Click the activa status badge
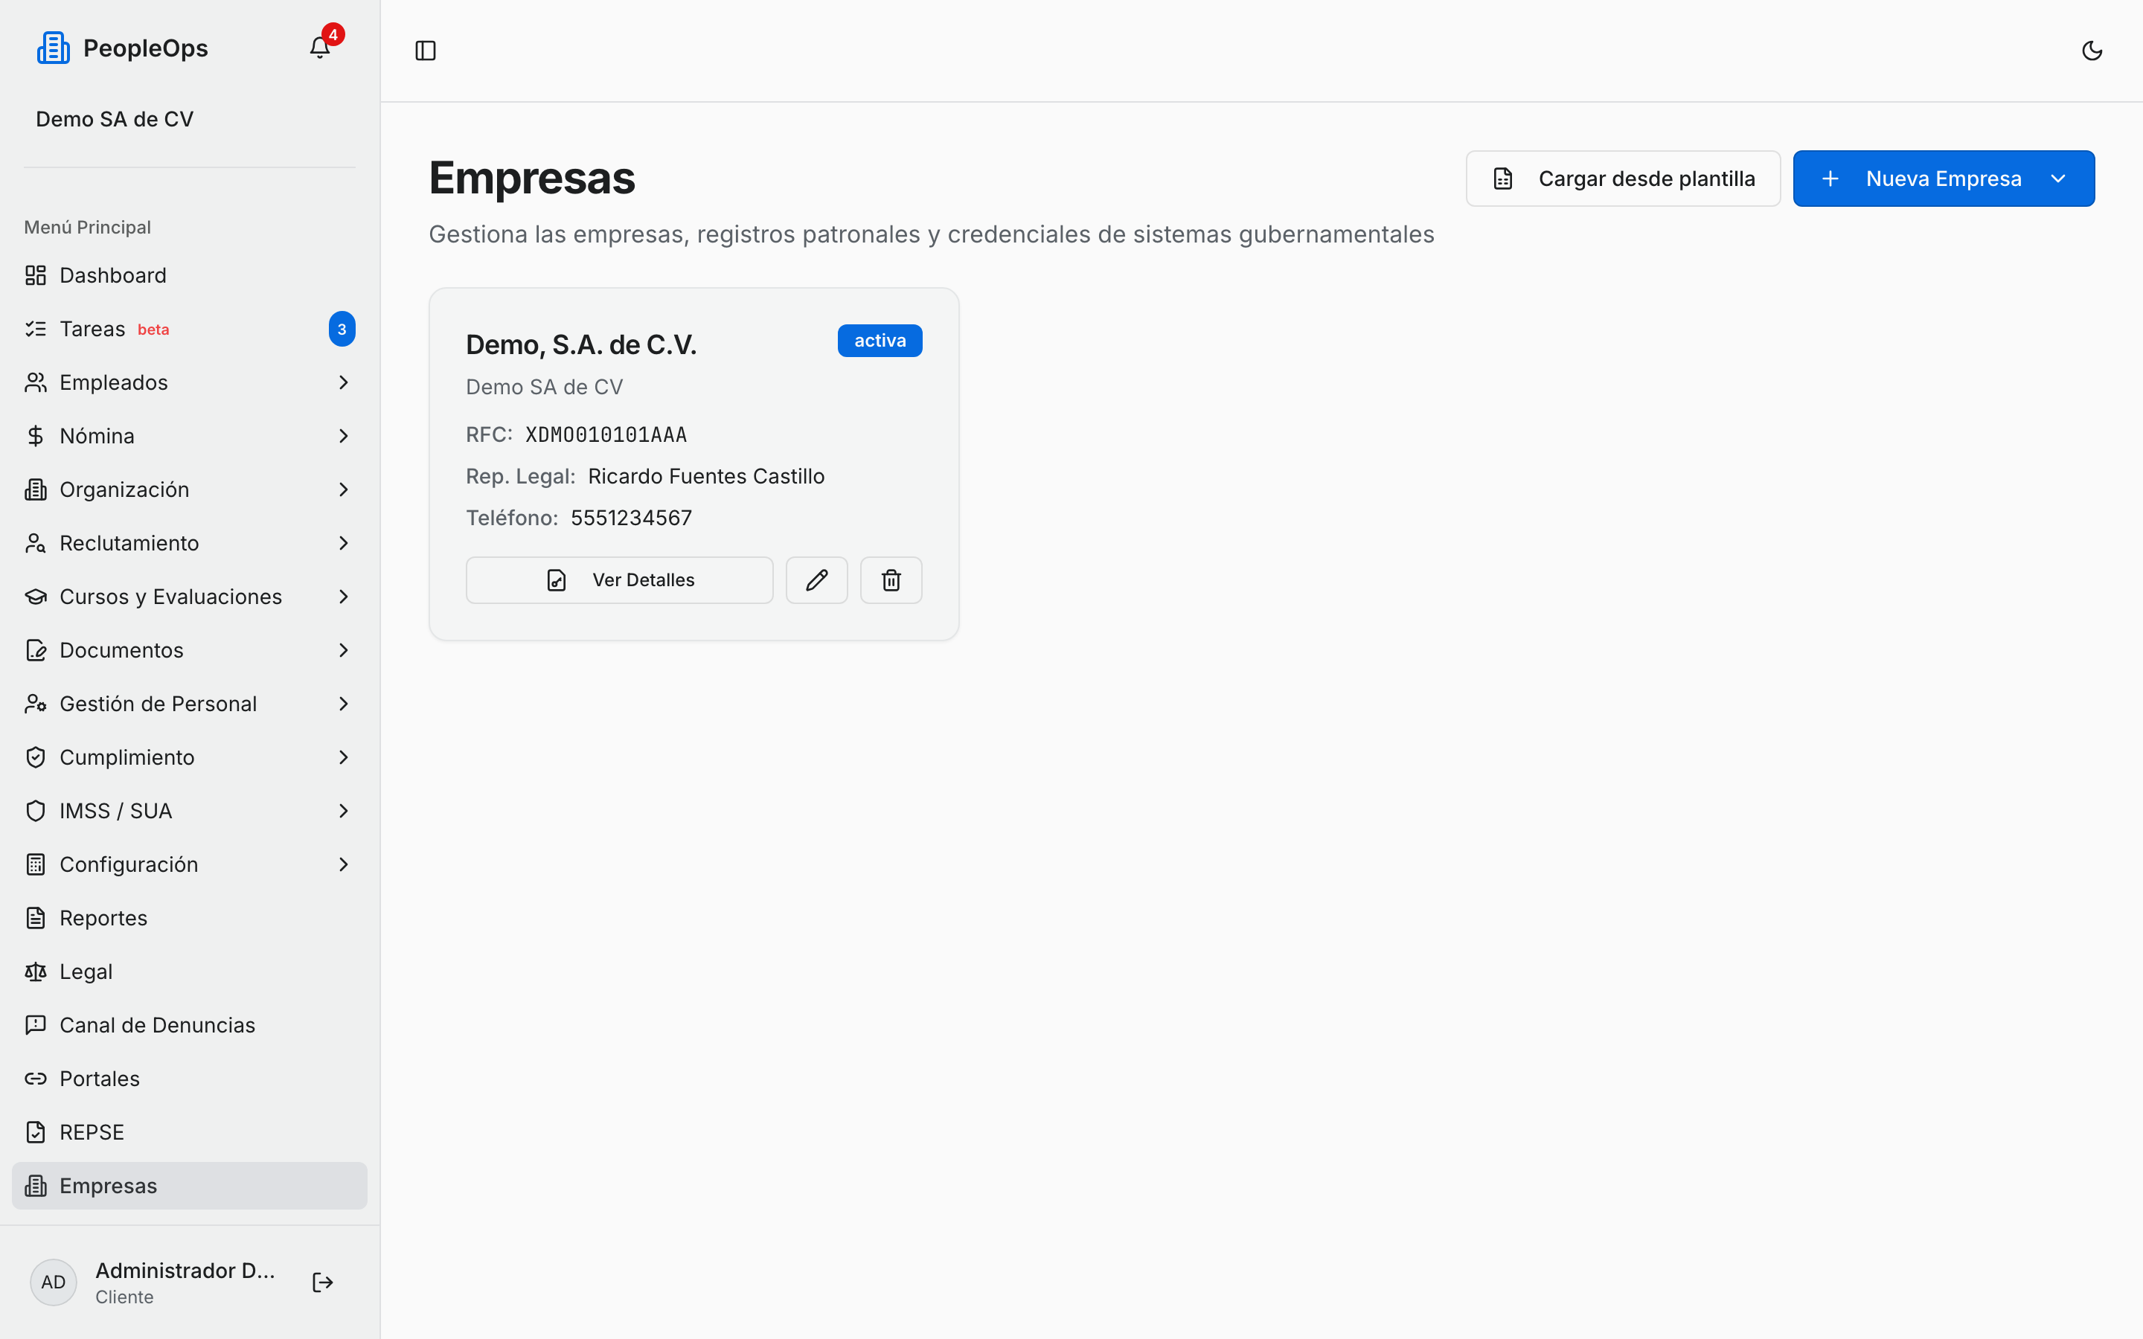This screenshot has height=1339, width=2143. tap(880, 341)
